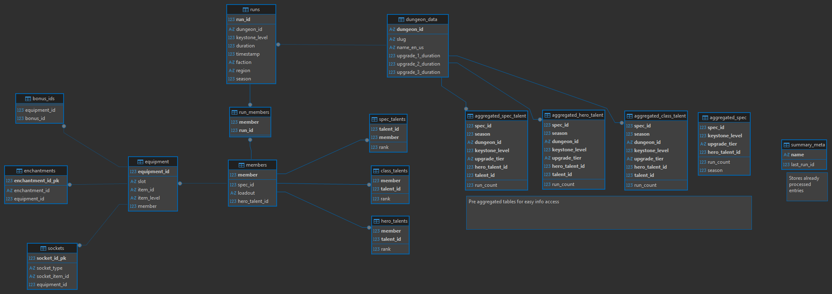832x294 pixels.
Task: Click the dungeon_data table icon
Action: [x=401, y=19]
